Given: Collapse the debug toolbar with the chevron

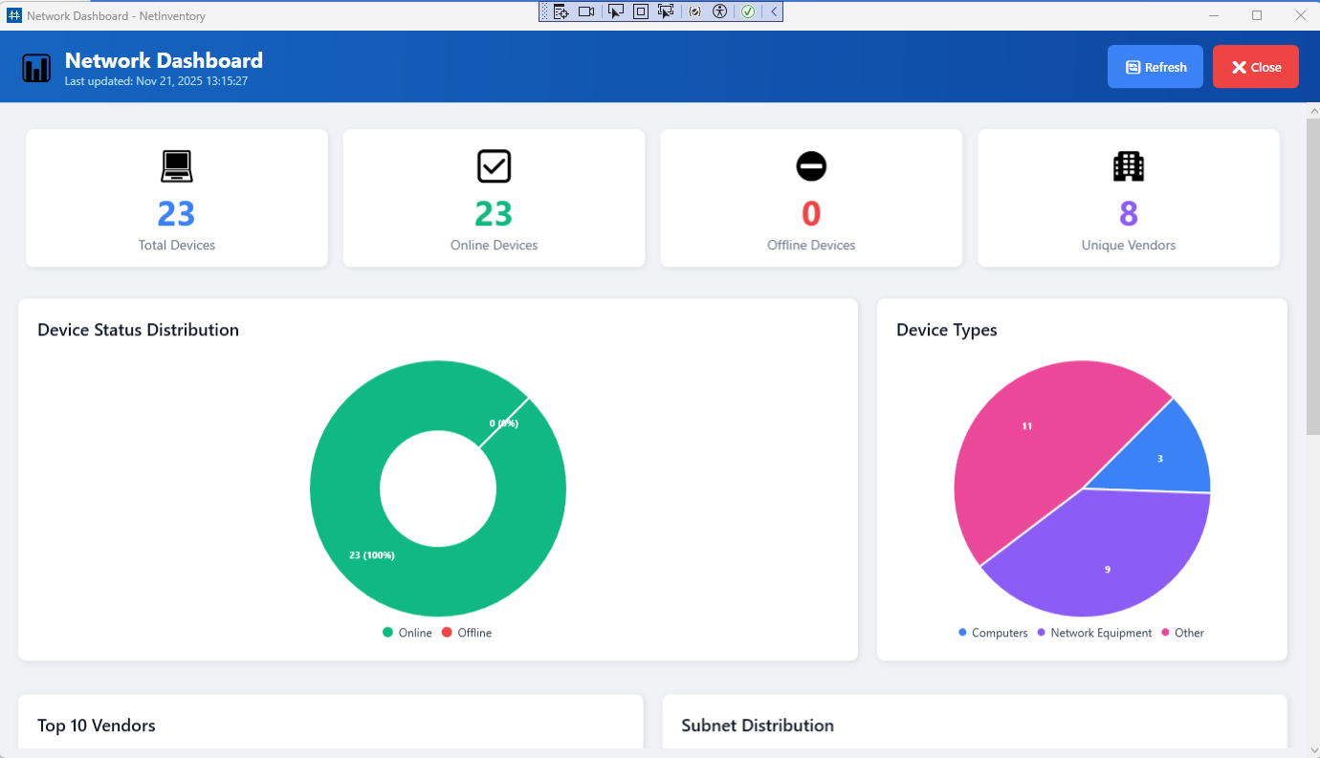Looking at the screenshot, I should point(774,11).
